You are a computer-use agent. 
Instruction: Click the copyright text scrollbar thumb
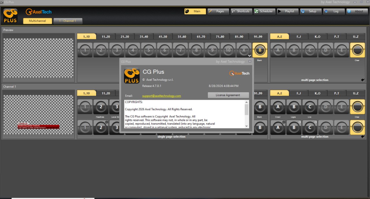coord(247,110)
